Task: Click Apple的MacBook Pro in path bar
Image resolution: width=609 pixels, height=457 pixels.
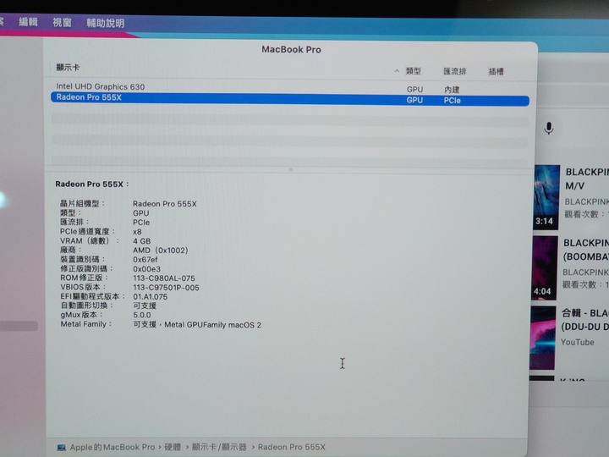Action: 112,448
